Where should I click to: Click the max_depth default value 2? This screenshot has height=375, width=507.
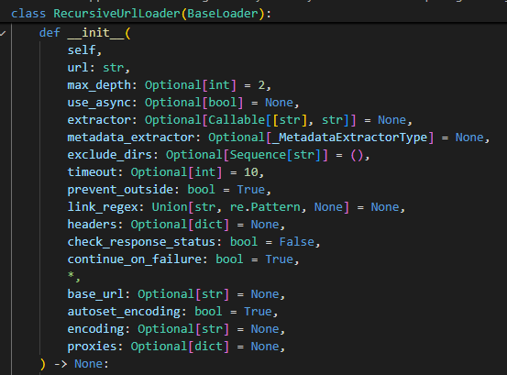pos(261,85)
